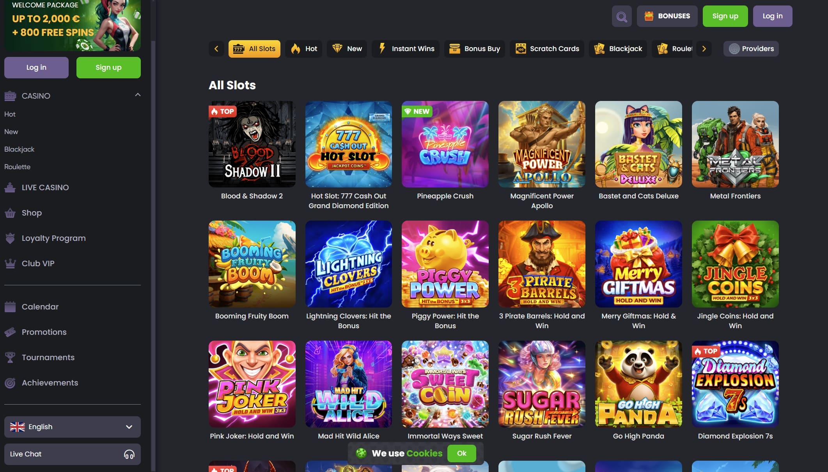Open the English language dropdown
Image resolution: width=828 pixels, height=472 pixels.
click(x=73, y=427)
